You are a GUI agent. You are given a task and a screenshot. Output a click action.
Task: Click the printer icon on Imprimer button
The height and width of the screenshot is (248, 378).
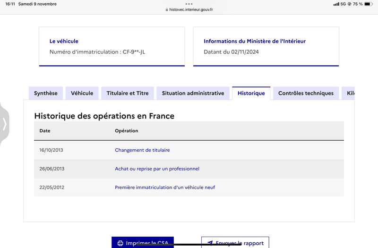click(x=120, y=243)
